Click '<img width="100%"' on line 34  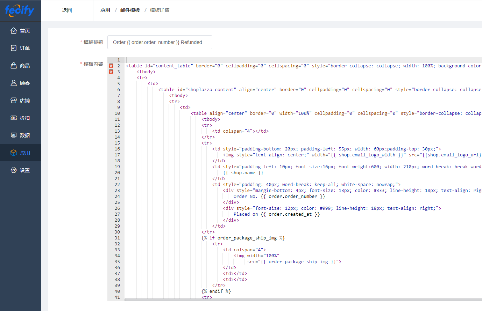pos(256,256)
